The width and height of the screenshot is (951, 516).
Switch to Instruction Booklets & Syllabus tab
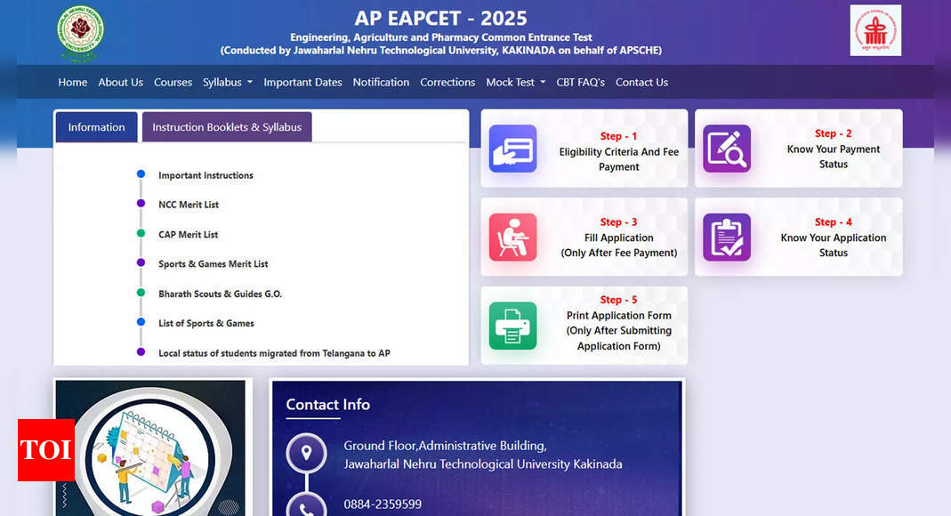coord(227,127)
